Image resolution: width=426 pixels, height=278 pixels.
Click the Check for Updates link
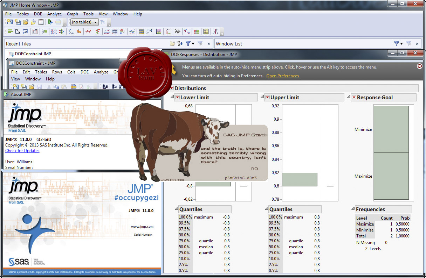(22, 151)
